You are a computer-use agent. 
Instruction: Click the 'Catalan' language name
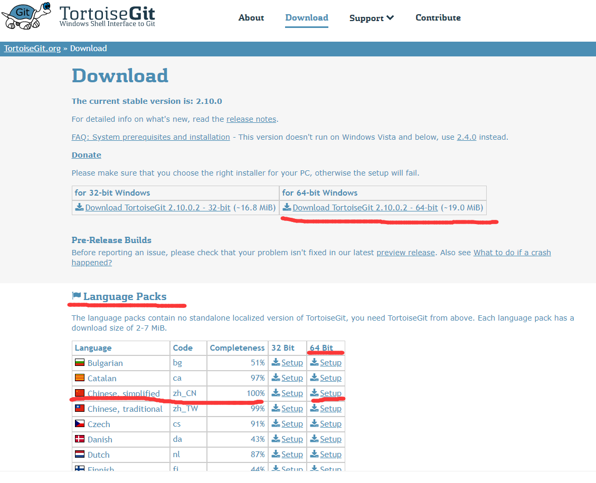[x=102, y=379]
